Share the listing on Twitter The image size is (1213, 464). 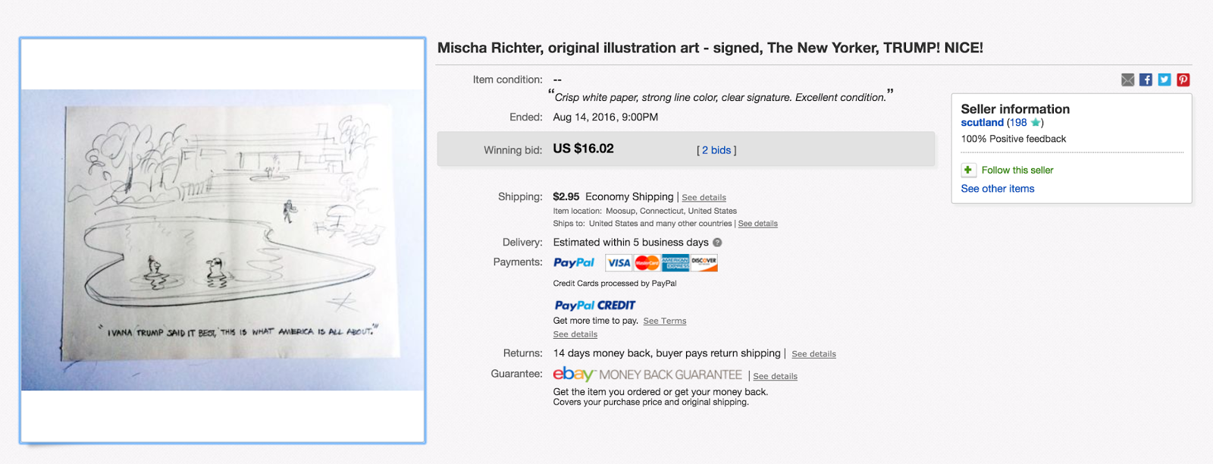coord(1164,80)
